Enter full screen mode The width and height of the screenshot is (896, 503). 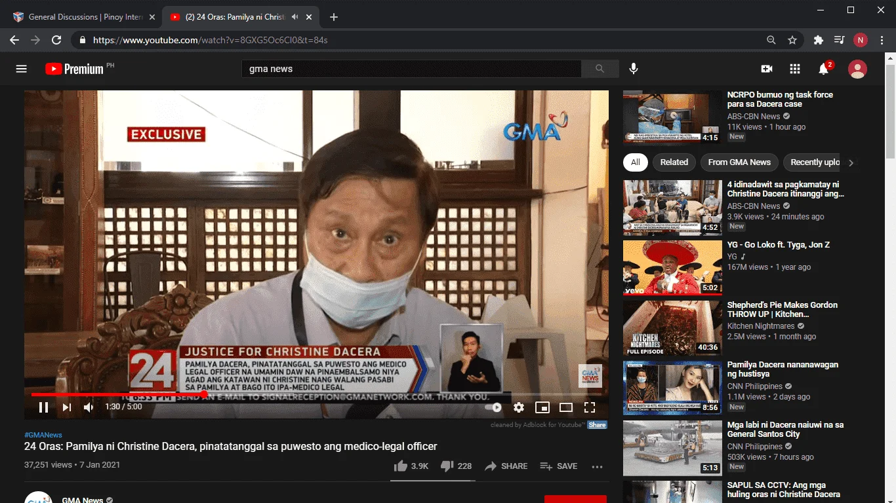[590, 407]
